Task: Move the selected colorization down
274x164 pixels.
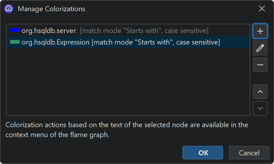Action: point(260,108)
